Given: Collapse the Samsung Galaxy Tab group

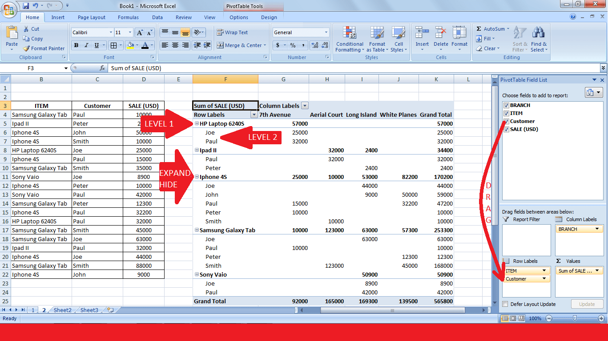Looking at the screenshot, I should [x=197, y=230].
